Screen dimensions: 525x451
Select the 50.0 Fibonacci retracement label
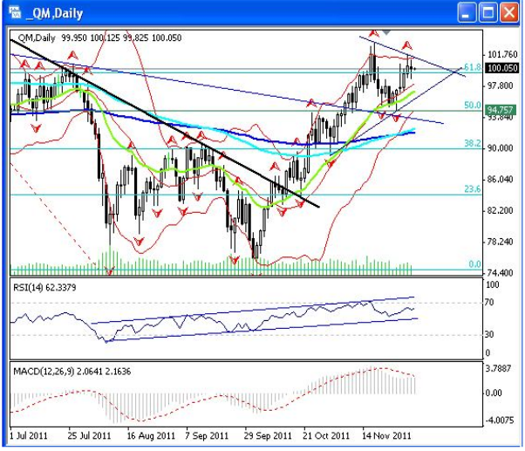click(472, 106)
